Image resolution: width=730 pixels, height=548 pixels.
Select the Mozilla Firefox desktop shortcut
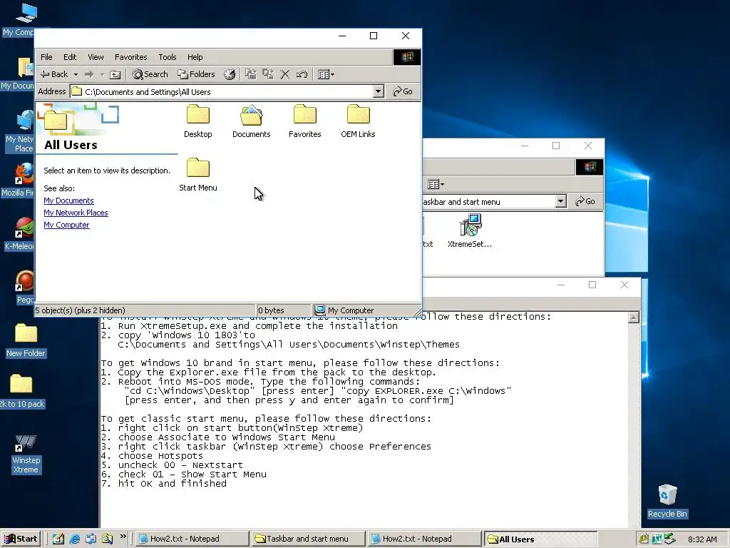pyautogui.click(x=18, y=180)
